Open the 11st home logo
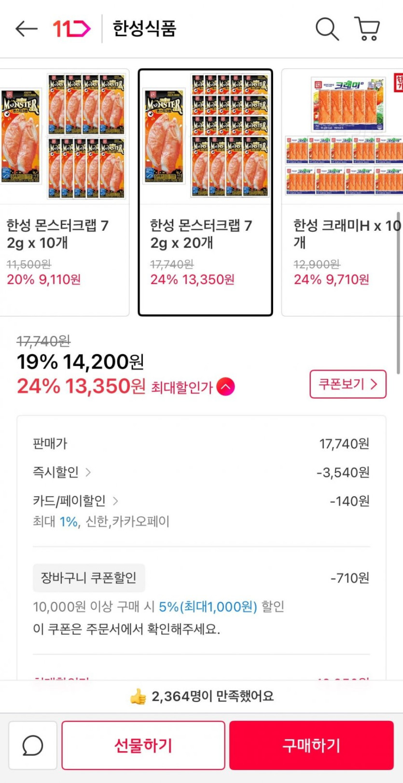The image size is (403, 783). pos(71,29)
